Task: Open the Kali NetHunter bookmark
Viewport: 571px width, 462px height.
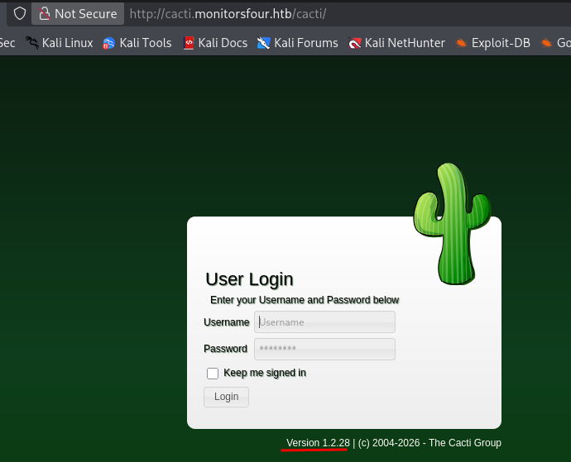Action: 396,43
